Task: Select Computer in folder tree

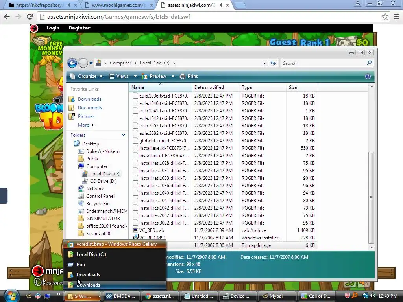Action: click(x=97, y=166)
